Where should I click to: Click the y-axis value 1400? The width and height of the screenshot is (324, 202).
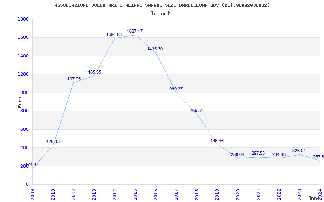click(x=23, y=56)
